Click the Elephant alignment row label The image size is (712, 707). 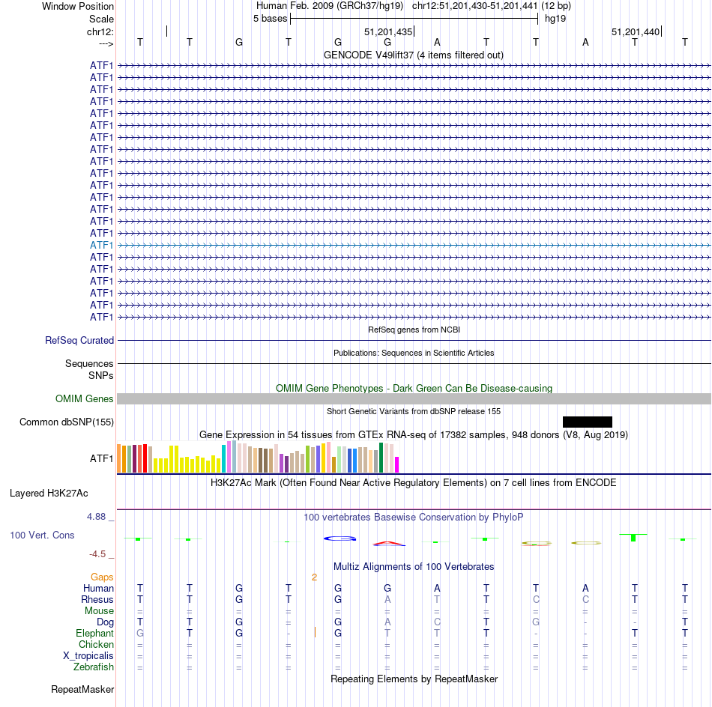pos(94,634)
